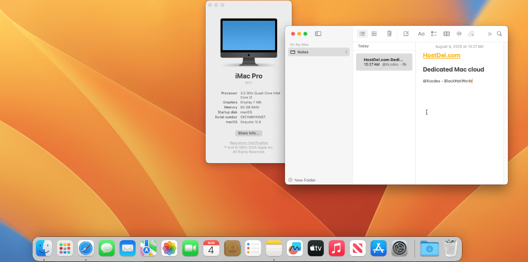Click the iMac Pro image in About window
This screenshot has height=262, width=528.
click(x=249, y=42)
